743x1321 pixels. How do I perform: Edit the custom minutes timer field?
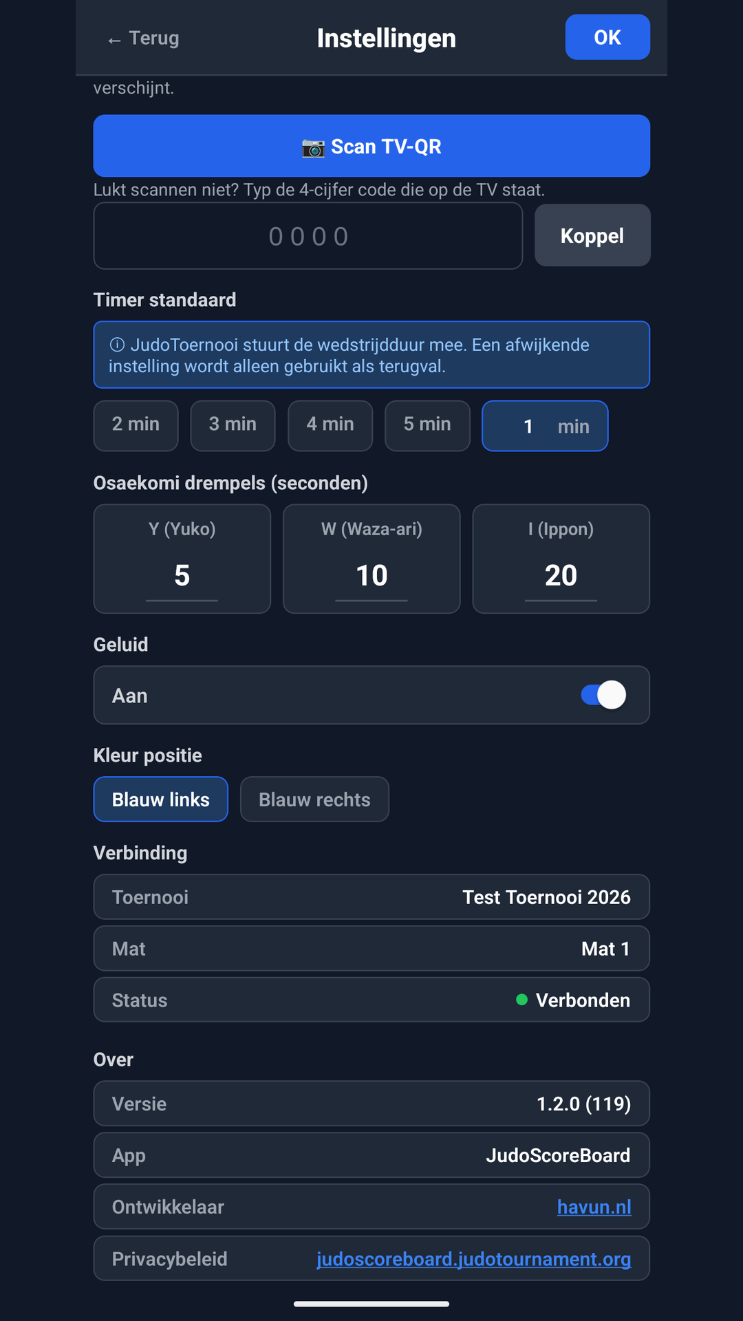click(x=528, y=427)
